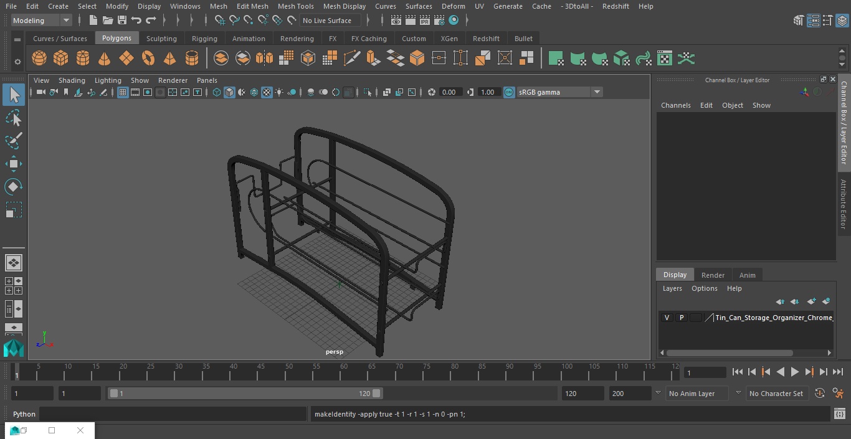Click the checkerboard UV shelf icon
This screenshot has height=439, width=851.
(x=665, y=59)
